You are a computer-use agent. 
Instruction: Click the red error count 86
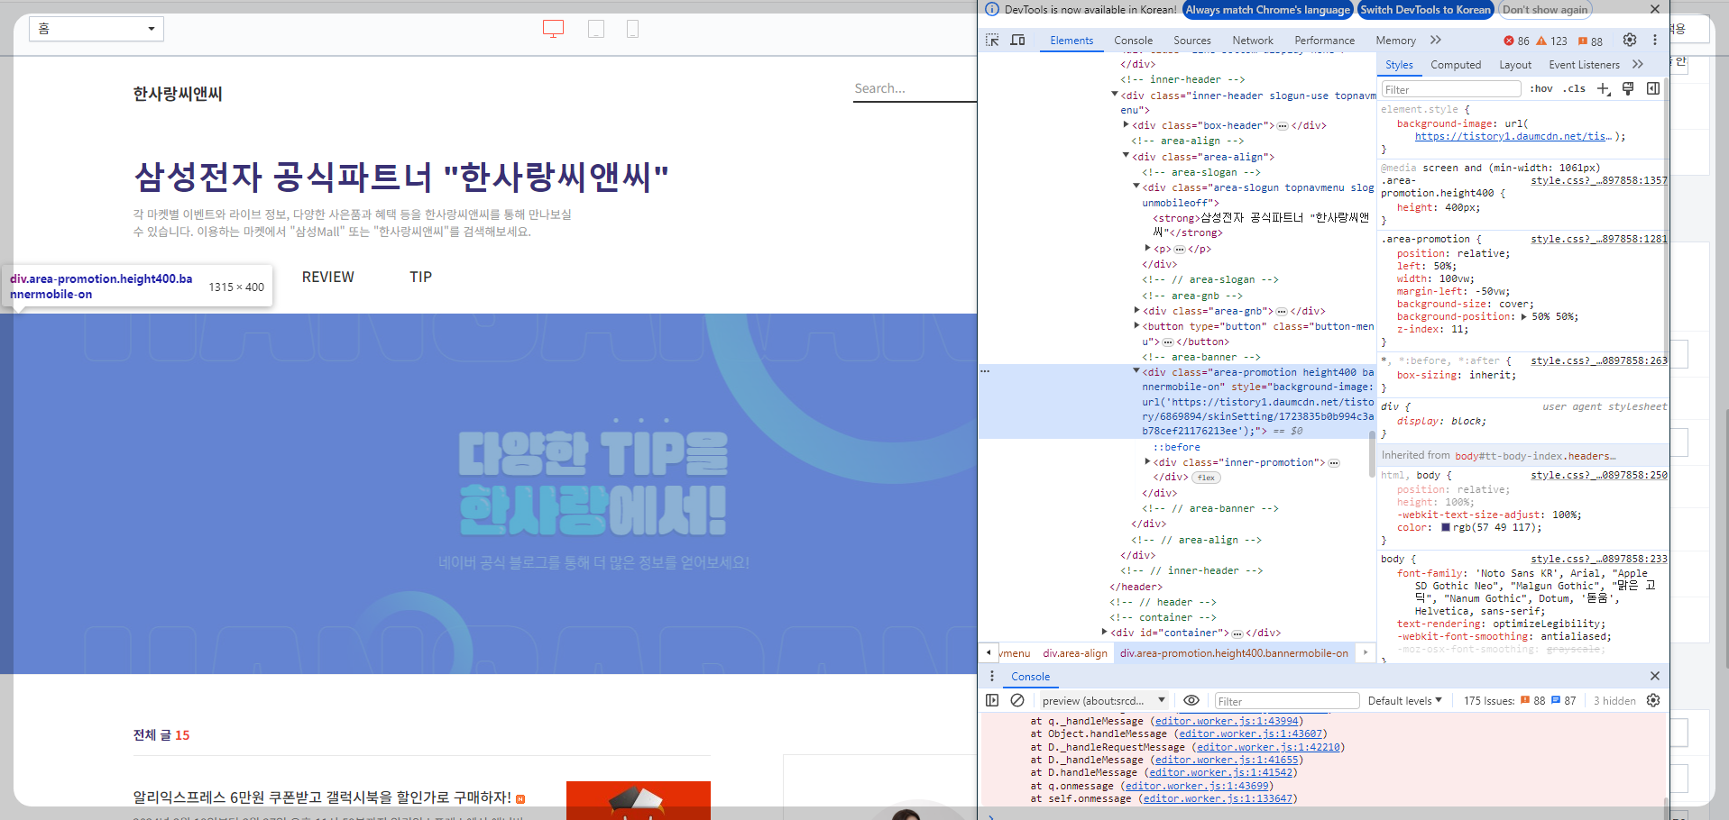point(1516,41)
